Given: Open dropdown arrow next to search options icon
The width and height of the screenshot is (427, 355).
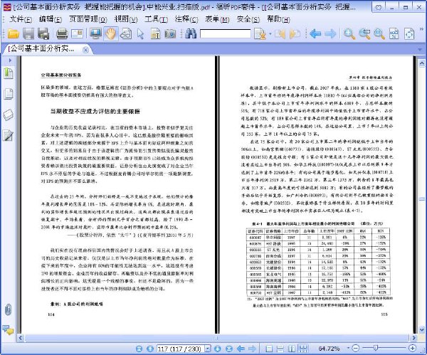Looking at the screenshot, I should pyautogui.click(x=270, y=34).
